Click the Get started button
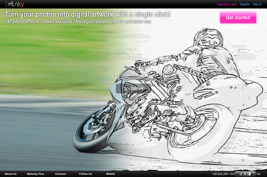The height and width of the screenshot is (177, 267). point(238,17)
